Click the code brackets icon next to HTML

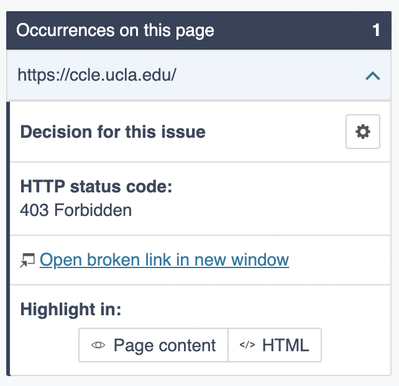(247, 346)
